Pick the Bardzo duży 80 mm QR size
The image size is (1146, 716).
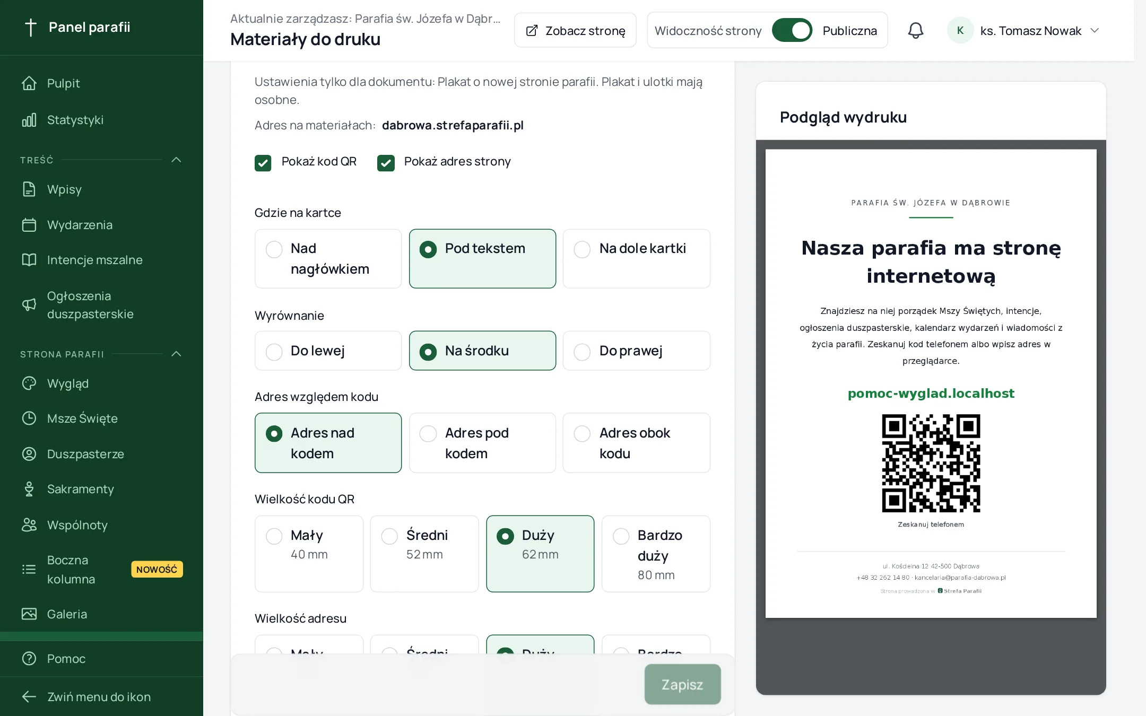point(656,554)
